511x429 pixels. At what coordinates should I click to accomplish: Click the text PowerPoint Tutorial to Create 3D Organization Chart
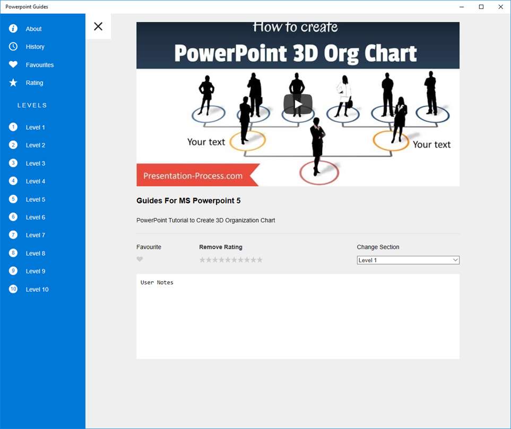tap(206, 220)
